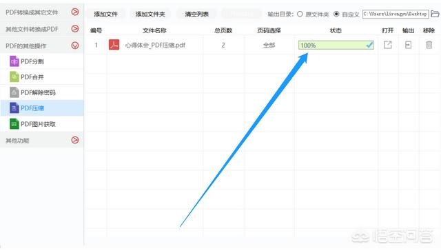441x251 pixels.
Task: Click the 其他功能 menu label
Action: pos(17,141)
